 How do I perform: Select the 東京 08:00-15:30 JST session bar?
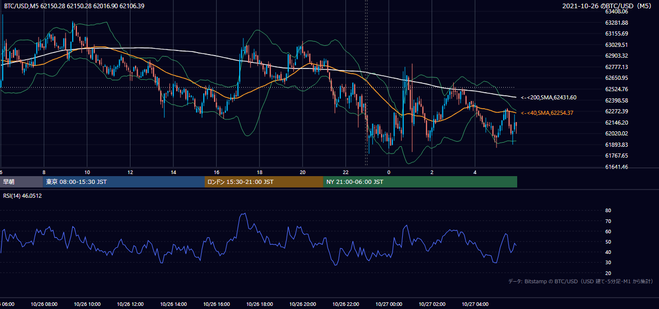point(124,182)
